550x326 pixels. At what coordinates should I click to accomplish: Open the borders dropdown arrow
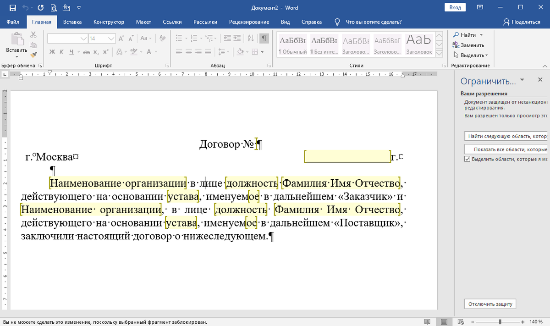262,52
